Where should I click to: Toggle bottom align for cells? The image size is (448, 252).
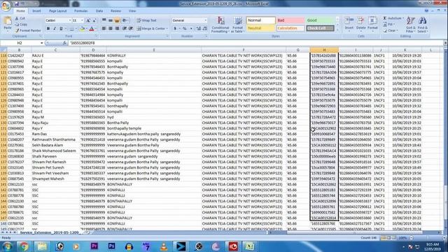tap(117, 20)
